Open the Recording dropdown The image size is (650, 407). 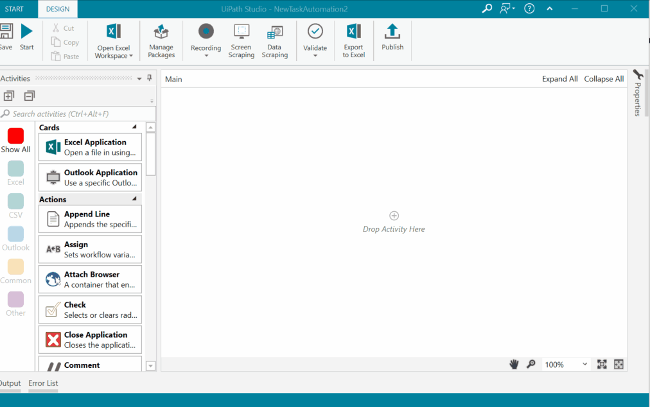(206, 41)
